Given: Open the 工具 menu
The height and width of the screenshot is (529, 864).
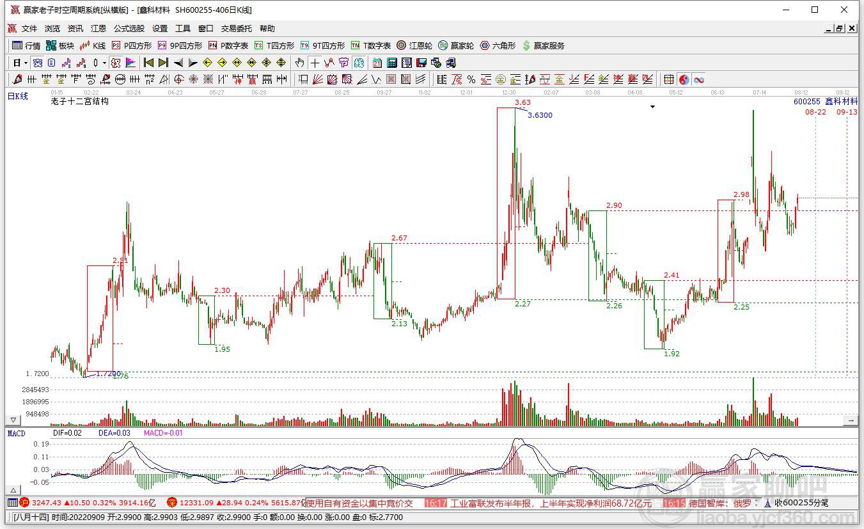Looking at the screenshot, I should point(183,29).
